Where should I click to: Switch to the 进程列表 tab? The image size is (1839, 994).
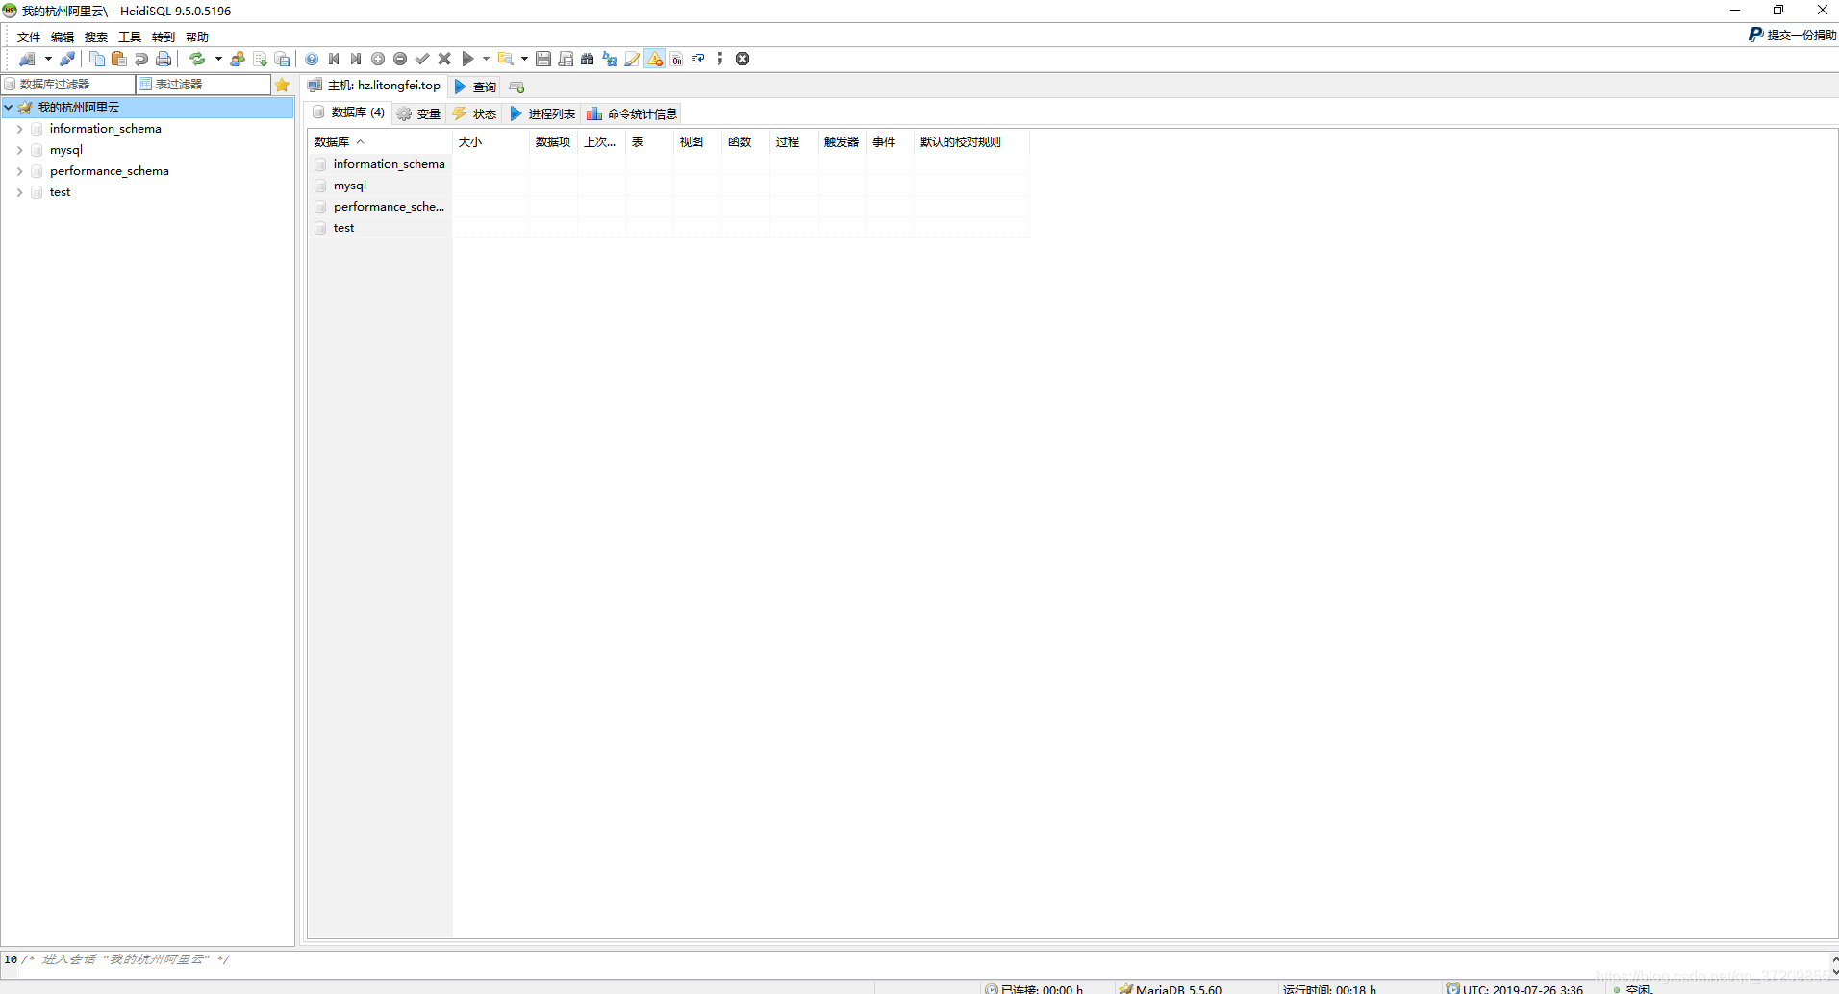[542, 113]
